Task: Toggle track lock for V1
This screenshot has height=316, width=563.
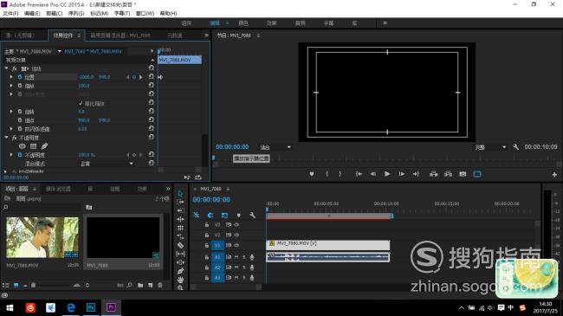Action: point(207,245)
